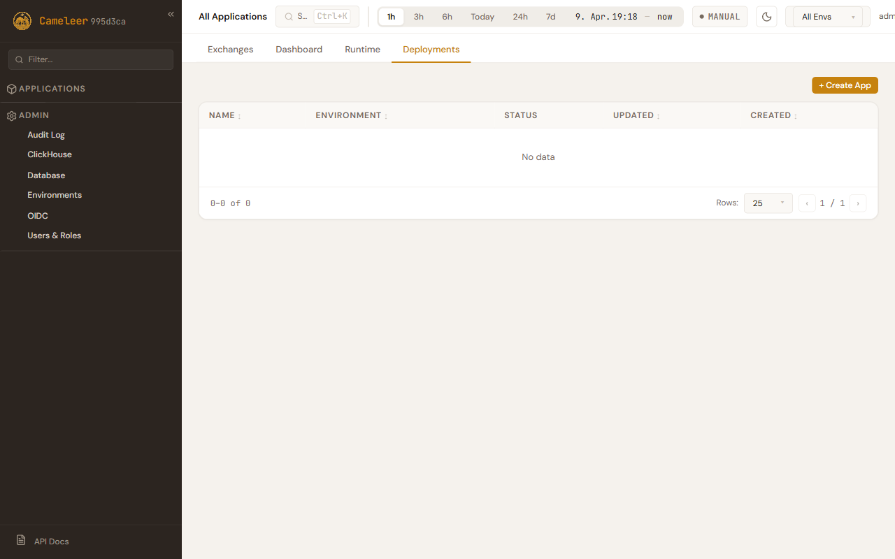This screenshot has height=559, width=895.
Task: Select the 1h time range
Action: 391,17
